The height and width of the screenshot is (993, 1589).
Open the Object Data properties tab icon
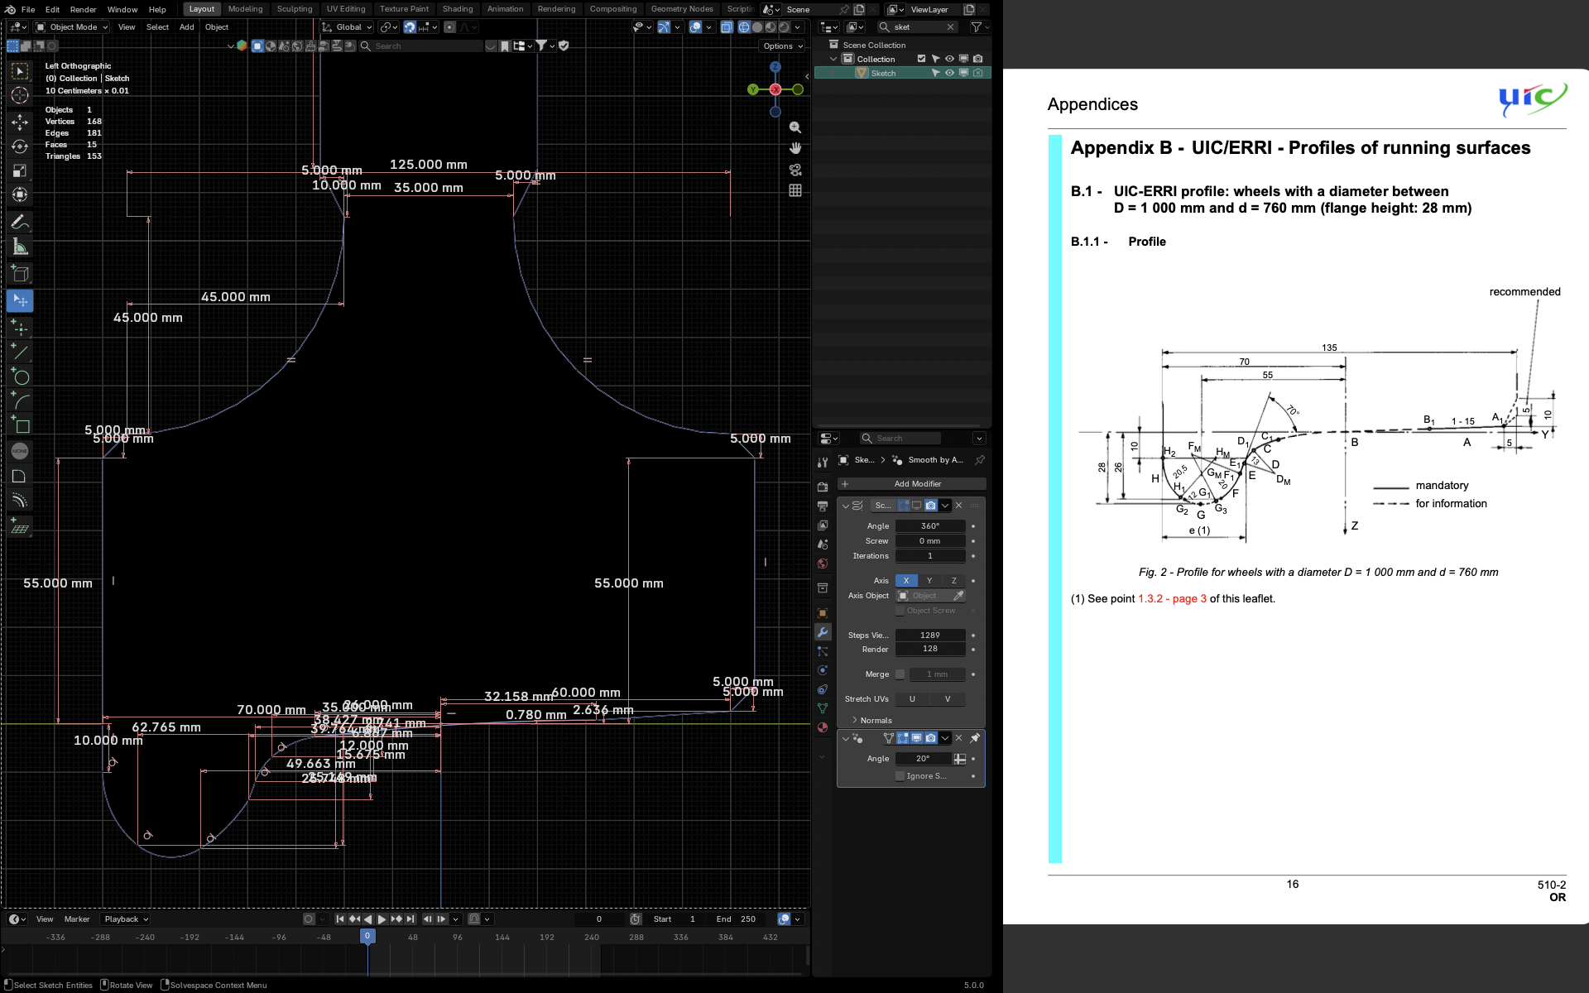tap(823, 708)
